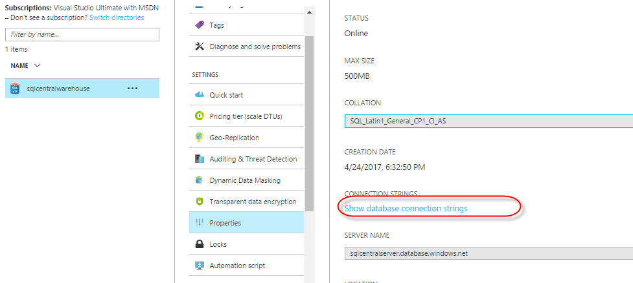The image size is (633, 283).
Task: Open the Automation script menu item
Action: pos(236,266)
